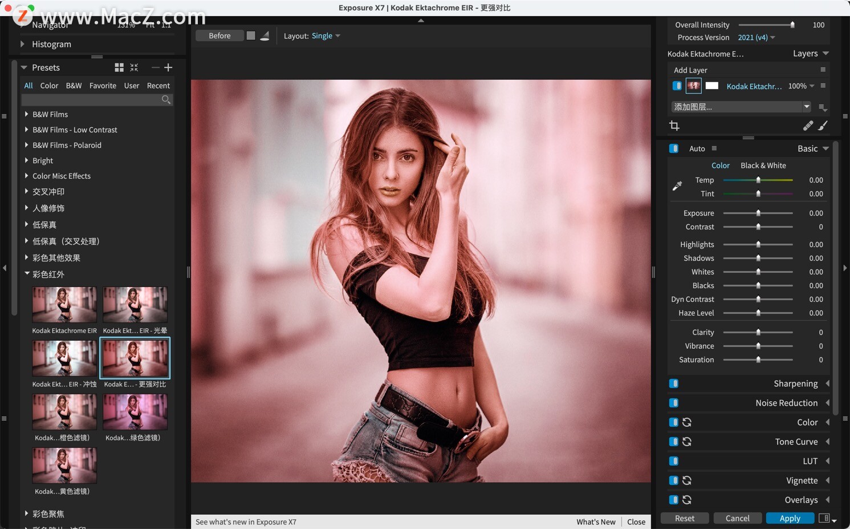Reset the Vignette circular-arrows icon
This screenshot has width=850, height=529.
pyautogui.click(x=687, y=480)
